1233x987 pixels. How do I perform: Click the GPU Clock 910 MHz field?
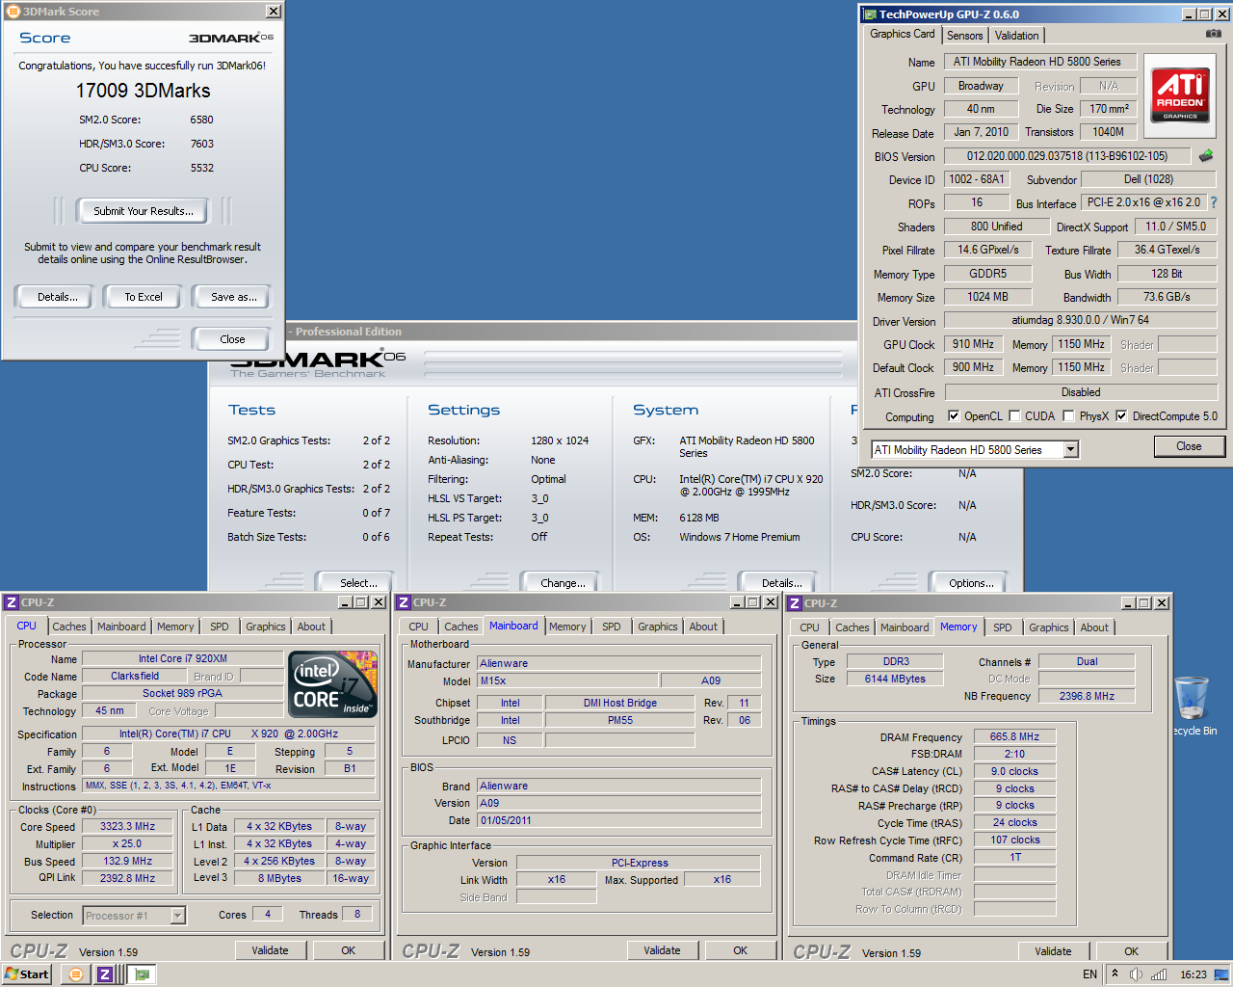[x=973, y=344]
